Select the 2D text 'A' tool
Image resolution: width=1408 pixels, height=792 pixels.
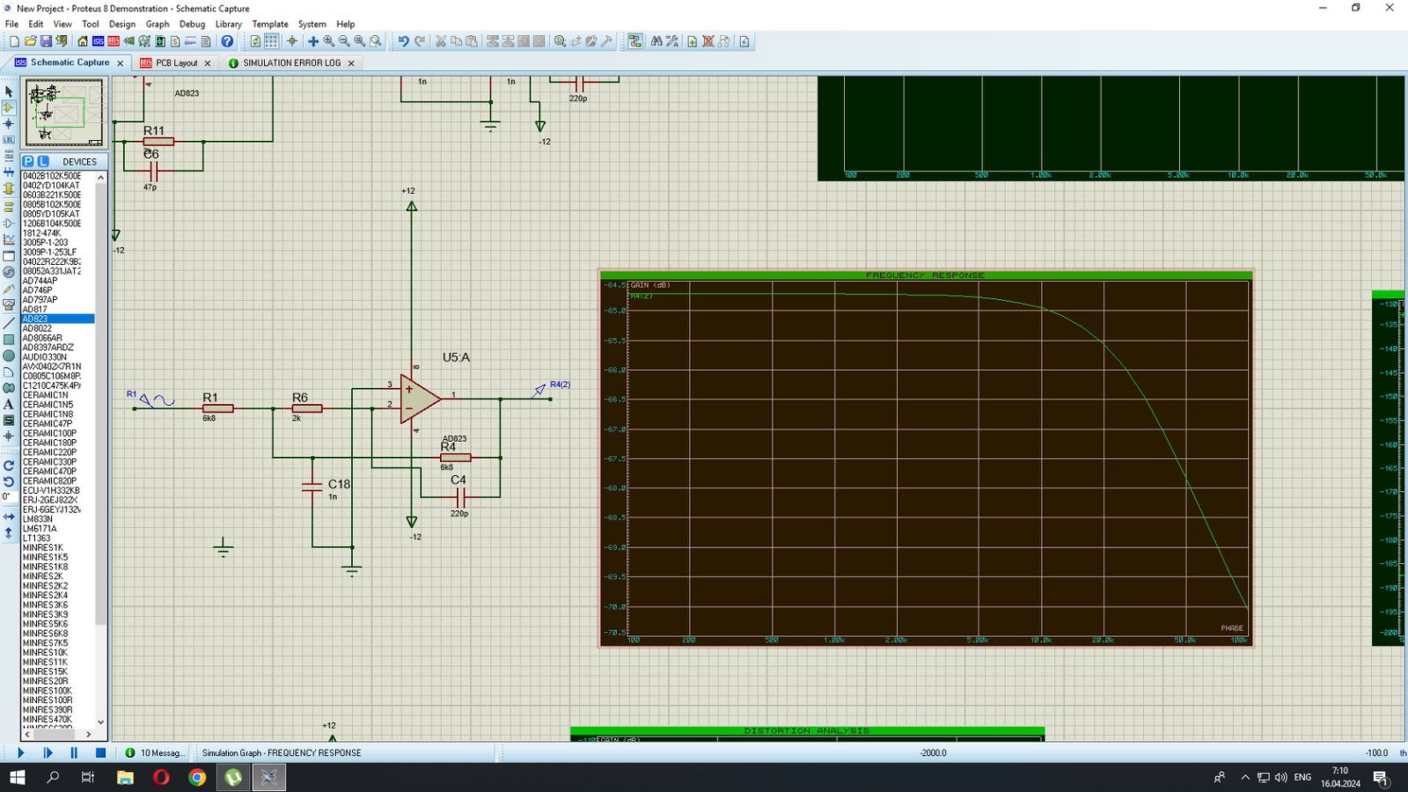9,404
